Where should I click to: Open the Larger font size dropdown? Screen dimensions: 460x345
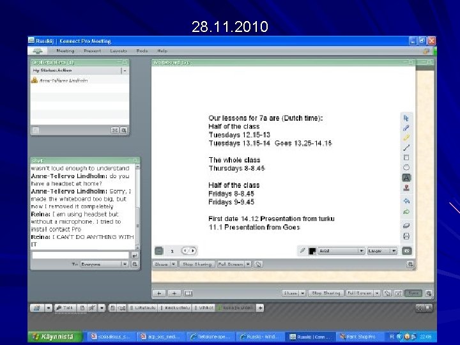pyautogui.click(x=382, y=251)
